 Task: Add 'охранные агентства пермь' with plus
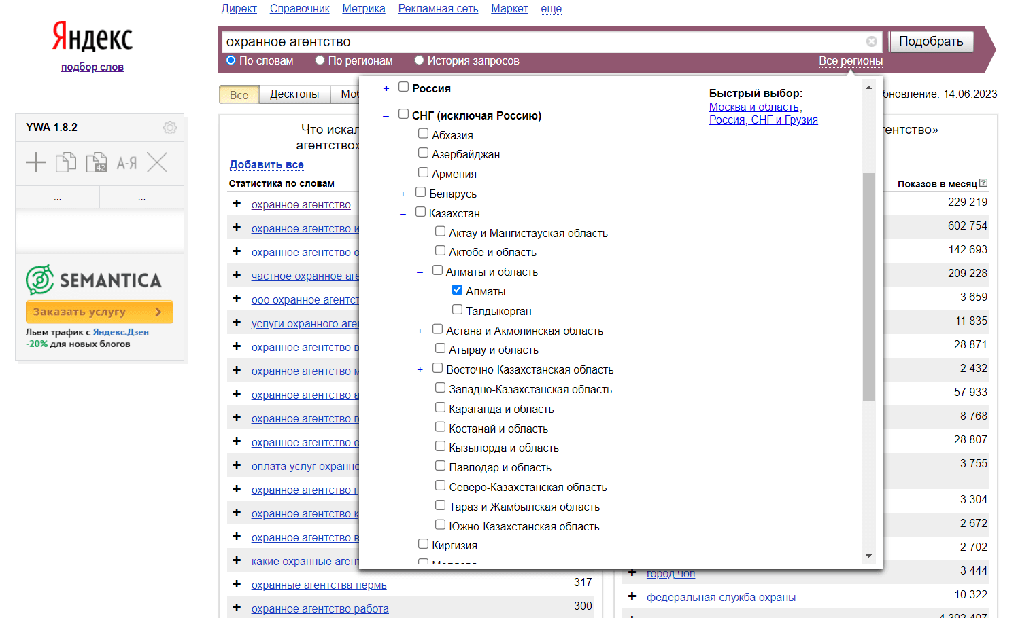click(237, 584)
